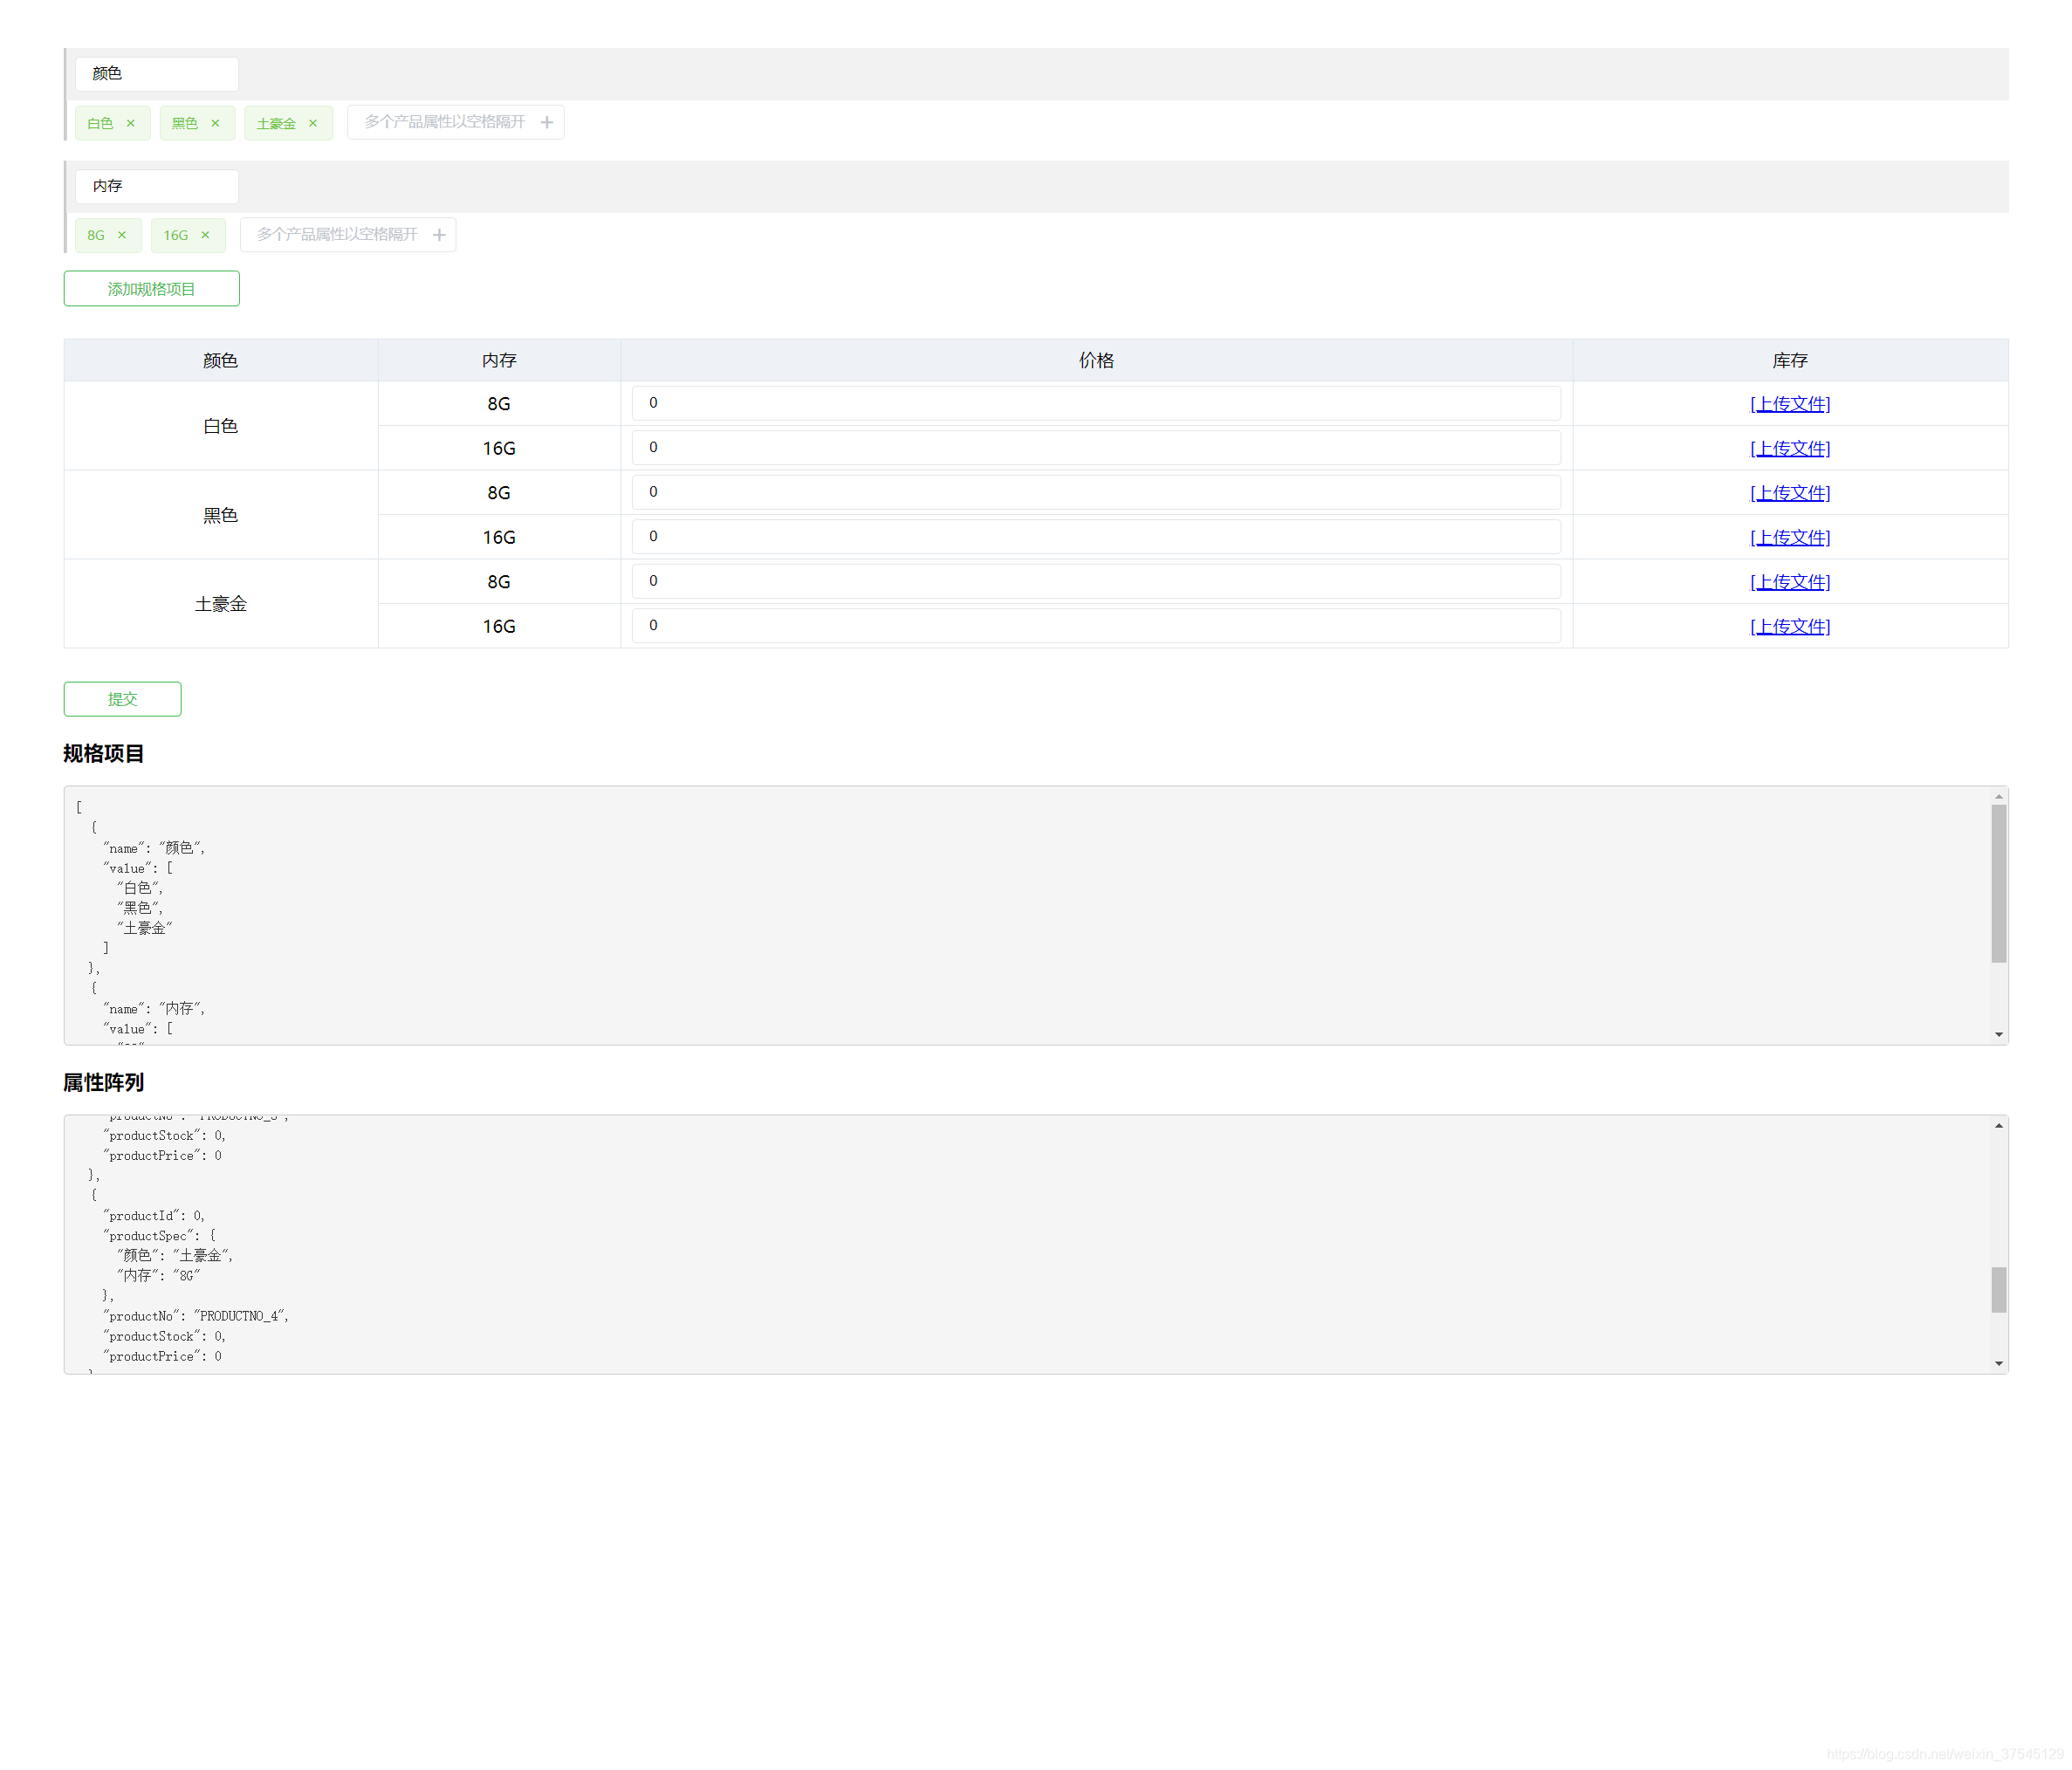Click the 白色 green tag label

100,123
